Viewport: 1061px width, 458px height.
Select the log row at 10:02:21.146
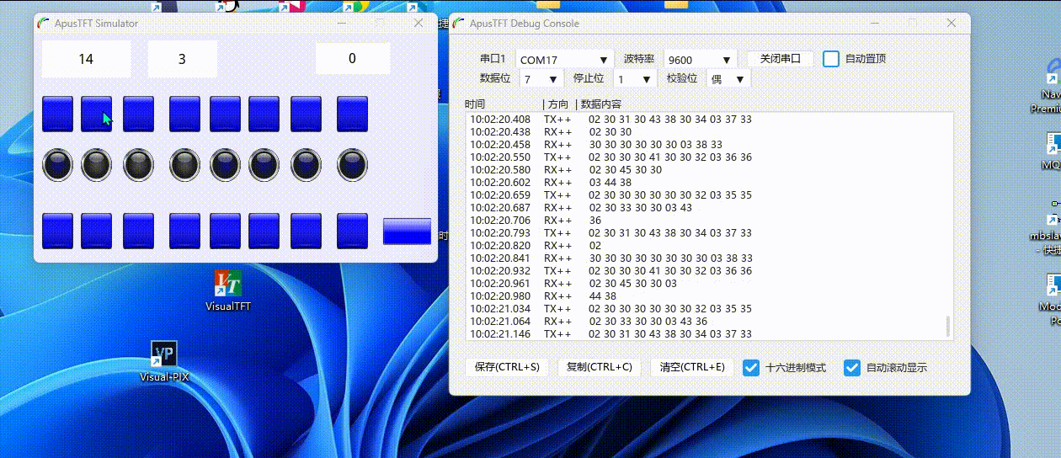coord(706,334)
